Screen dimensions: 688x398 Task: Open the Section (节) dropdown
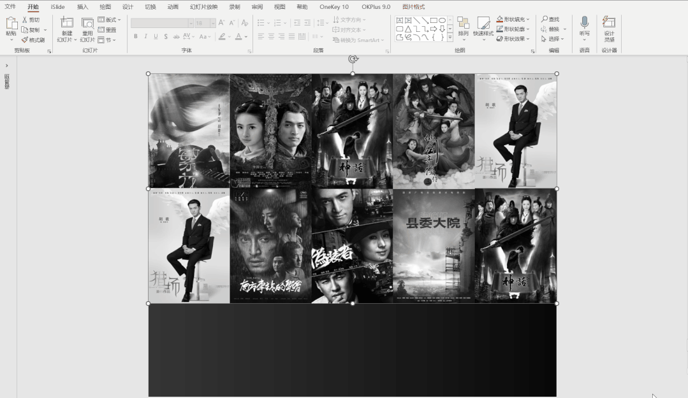[106, 40]
